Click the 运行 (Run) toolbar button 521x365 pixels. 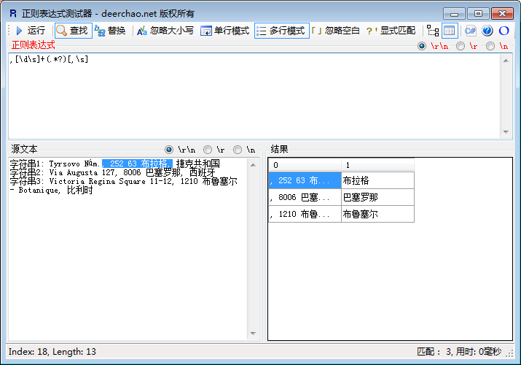[30, 31]
